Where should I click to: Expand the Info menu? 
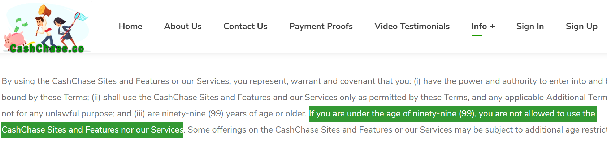tap(483, 26)
